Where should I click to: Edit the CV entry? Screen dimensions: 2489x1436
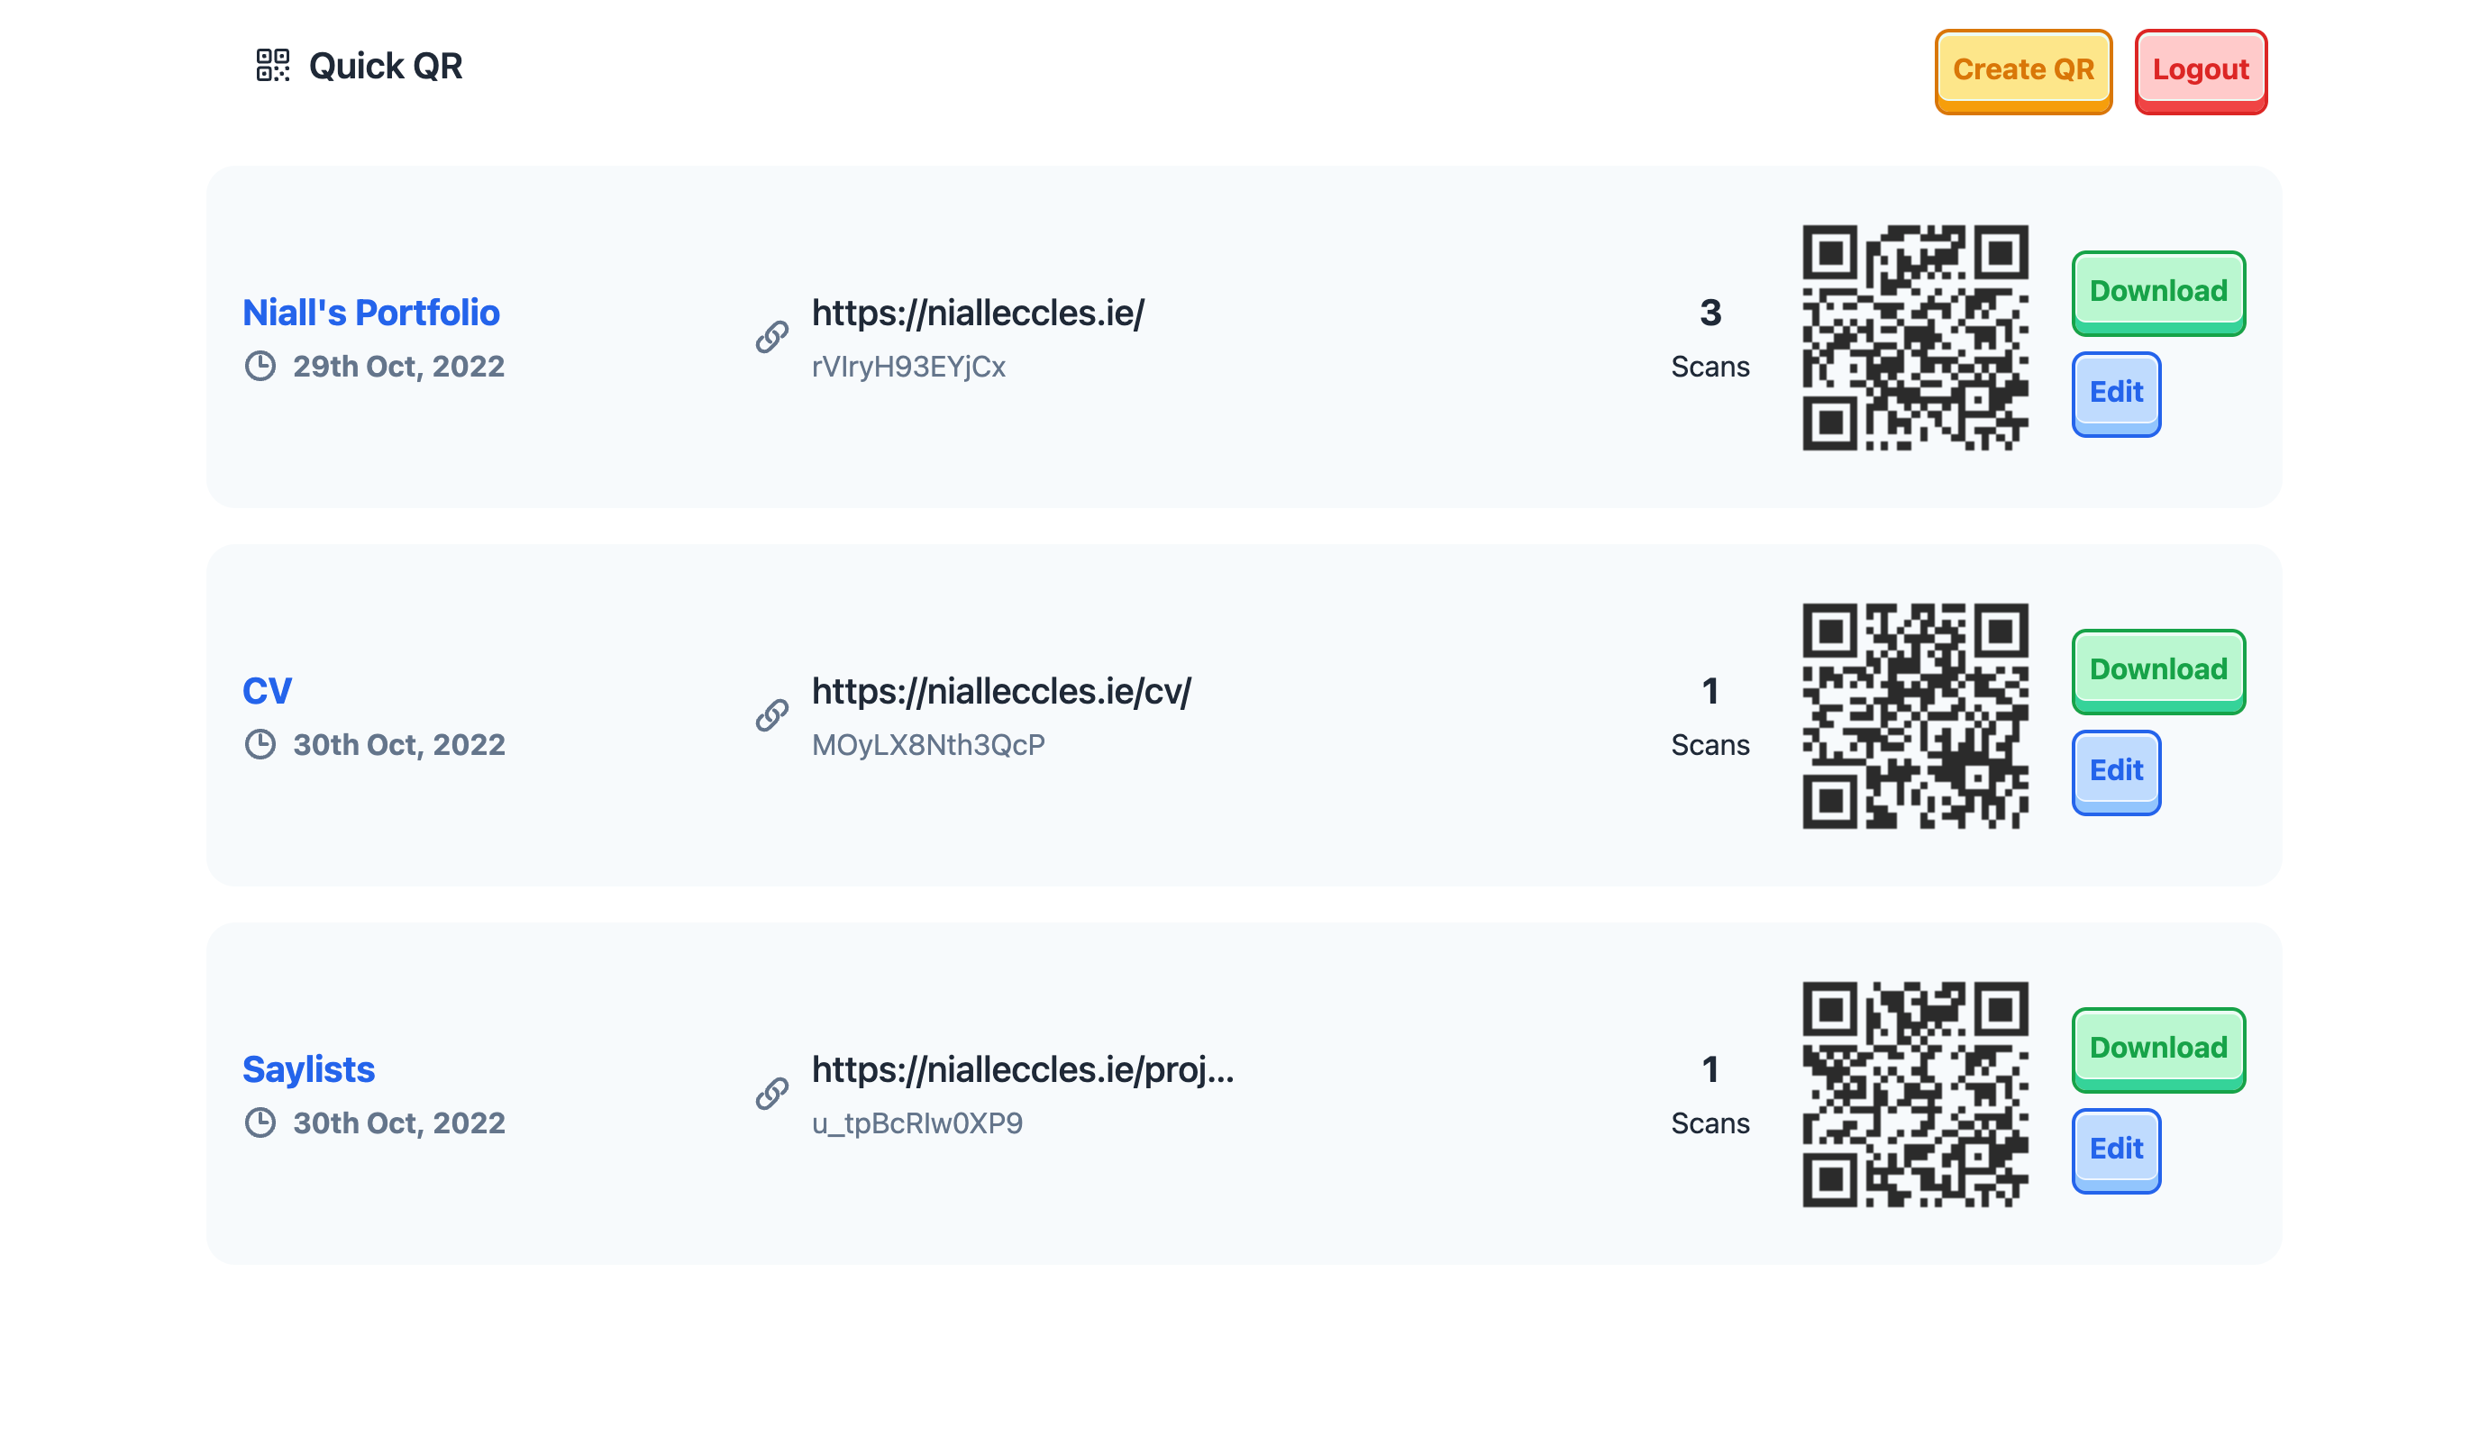[2116, 772]
